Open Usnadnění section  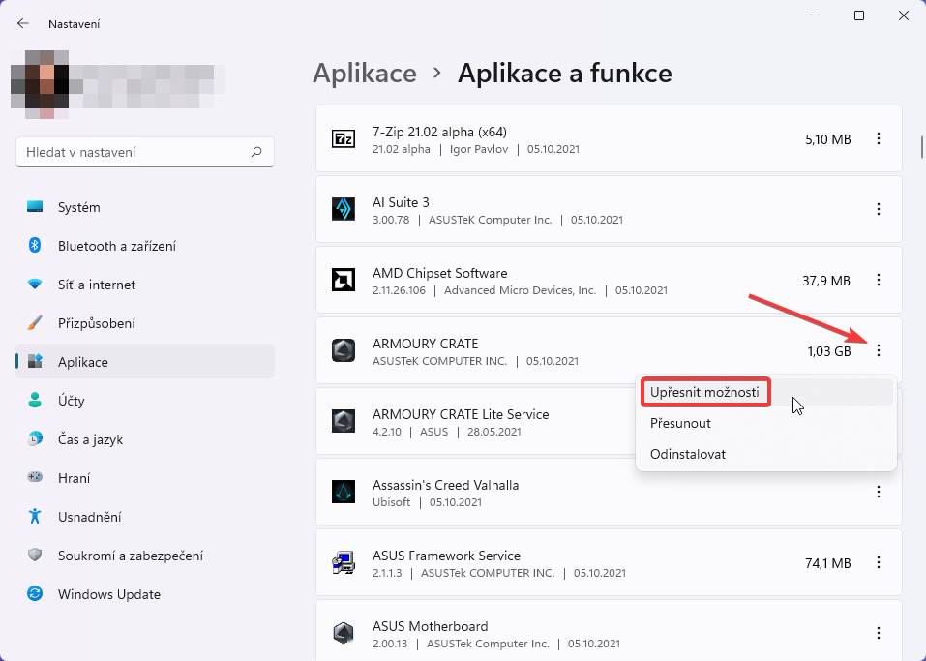pos(145,517)
